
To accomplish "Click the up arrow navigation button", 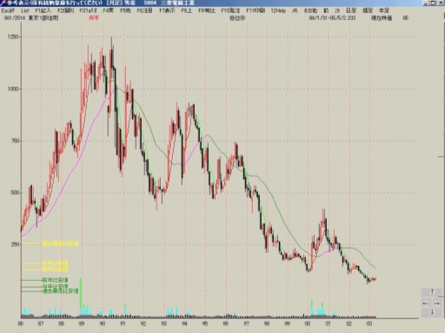I will click(432, 292).
